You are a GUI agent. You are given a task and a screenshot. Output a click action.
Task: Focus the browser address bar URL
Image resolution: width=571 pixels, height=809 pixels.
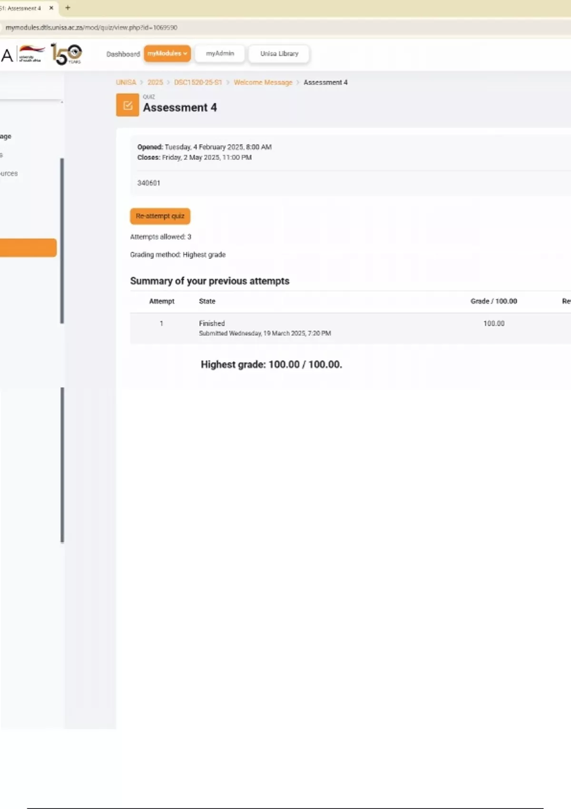coord(91,28)
